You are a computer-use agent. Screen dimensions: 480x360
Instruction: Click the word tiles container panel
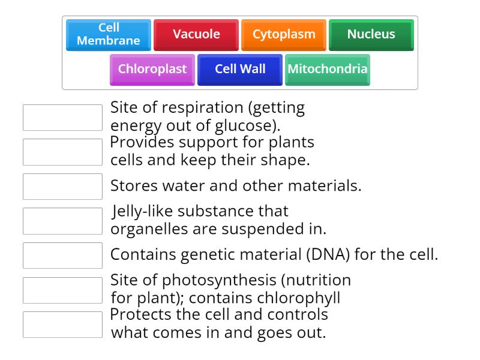(240, 52)
